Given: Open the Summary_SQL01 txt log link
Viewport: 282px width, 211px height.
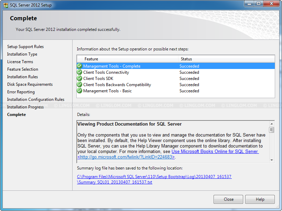Looking at the screenshot, I should click(115, 182).
